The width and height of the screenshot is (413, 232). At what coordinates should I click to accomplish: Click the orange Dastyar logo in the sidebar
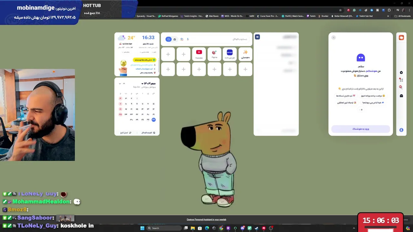point(401,38)
